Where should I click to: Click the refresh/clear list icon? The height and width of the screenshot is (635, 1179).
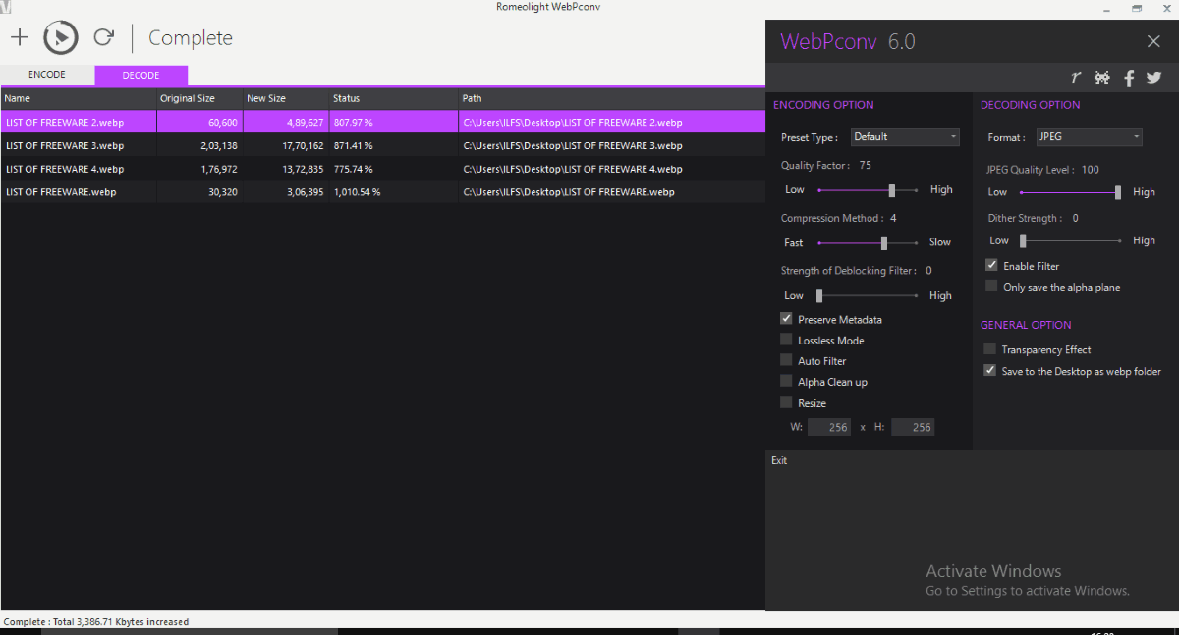point(103,38)
